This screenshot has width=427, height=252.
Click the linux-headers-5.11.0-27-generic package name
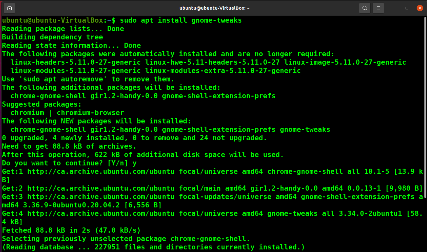75,62
